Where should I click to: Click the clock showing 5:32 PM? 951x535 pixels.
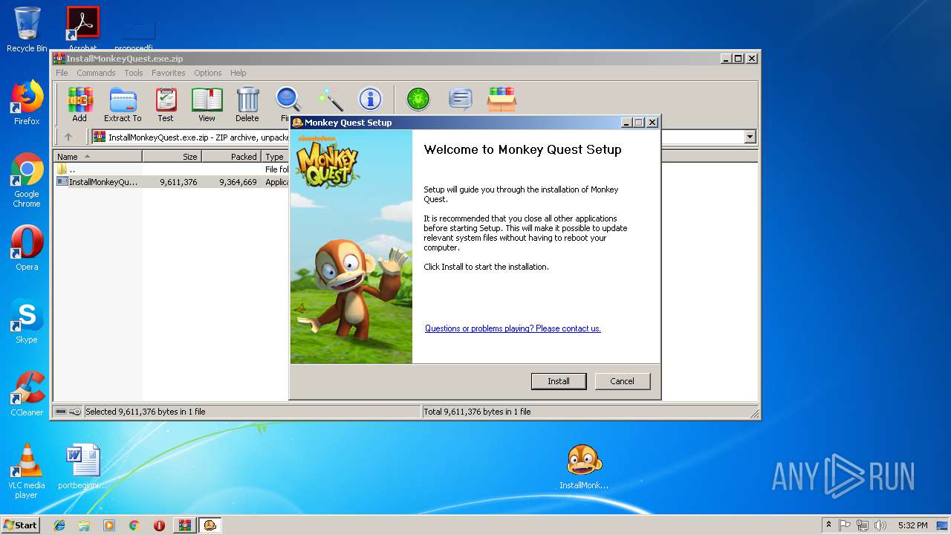912,525
